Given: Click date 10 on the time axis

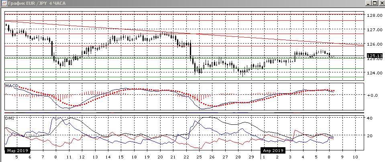Looking at the screenshot, I should 355,157.
